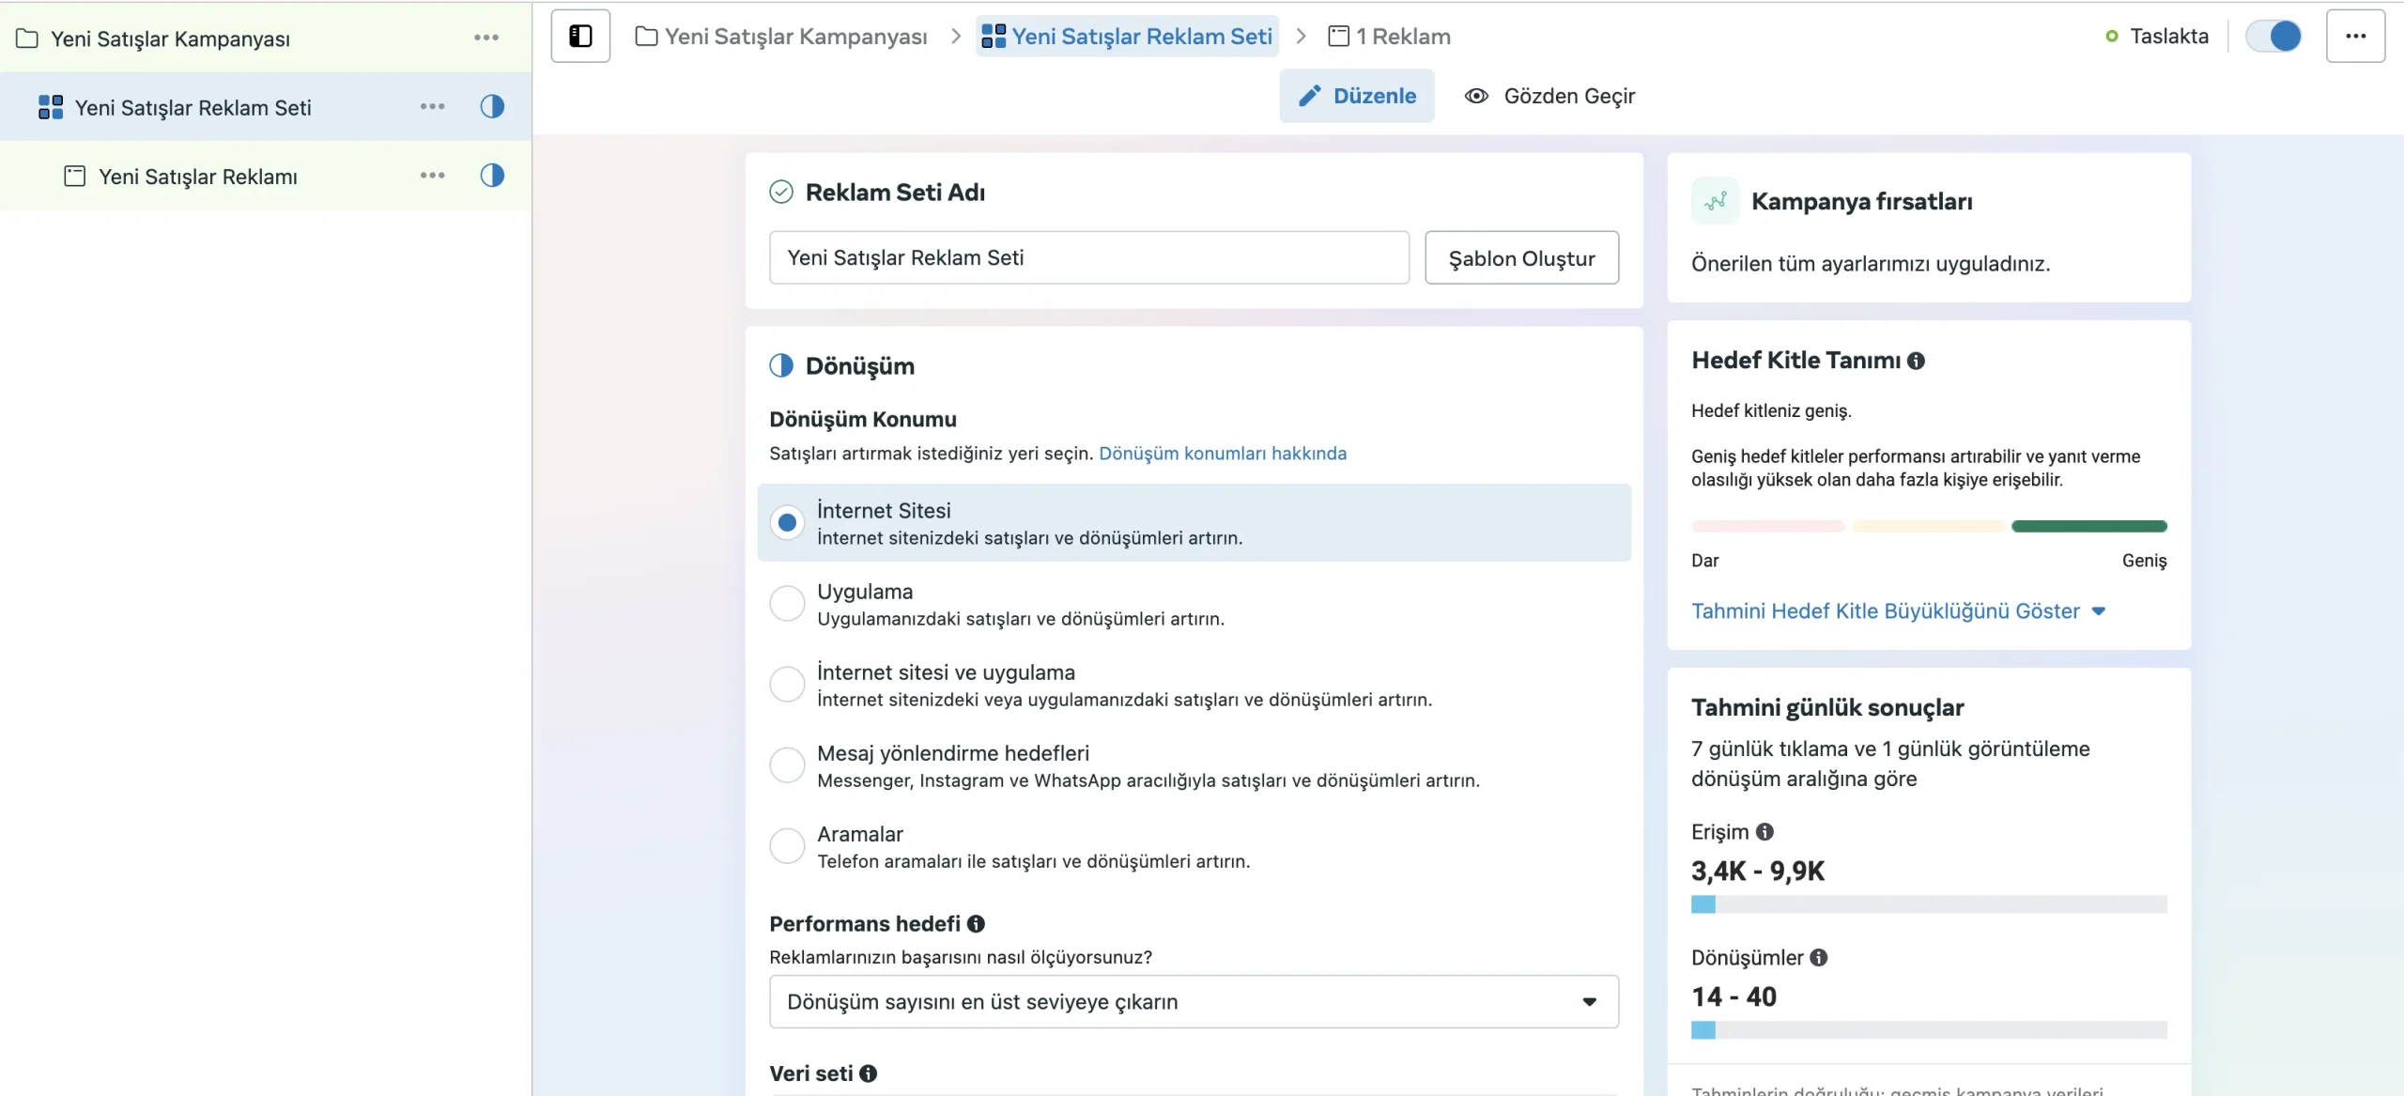Expand Tahmini Hedef Kitle Büyüklüğünü Göster
The height and width of the screenshot is (1096, 2404).
(1898, 611)
